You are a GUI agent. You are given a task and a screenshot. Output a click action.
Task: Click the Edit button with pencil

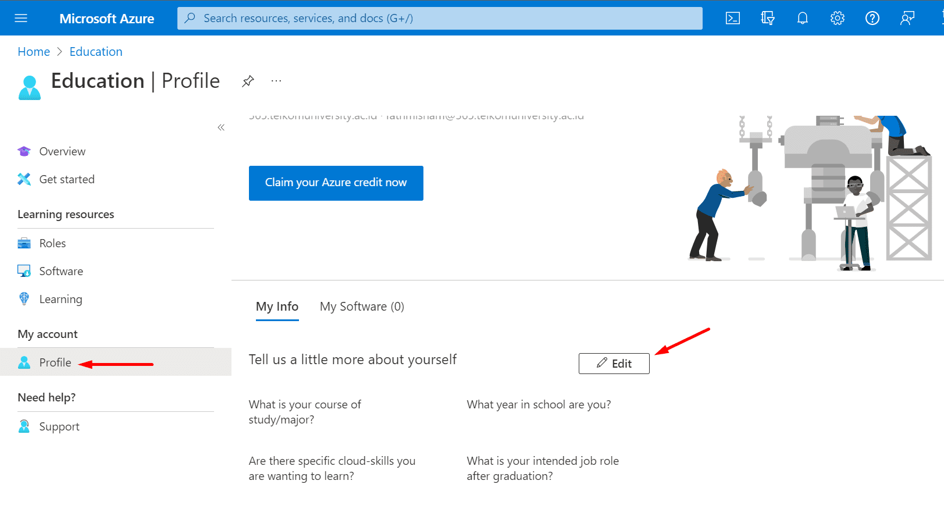[614, 364]
